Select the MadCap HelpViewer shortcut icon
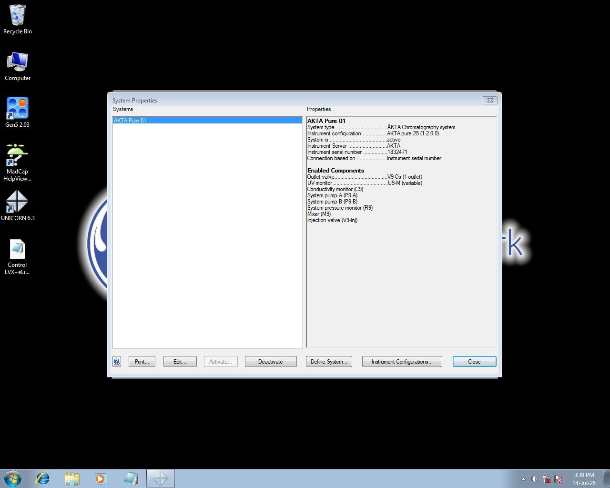 pyautogui.click(x=18, y=163)
